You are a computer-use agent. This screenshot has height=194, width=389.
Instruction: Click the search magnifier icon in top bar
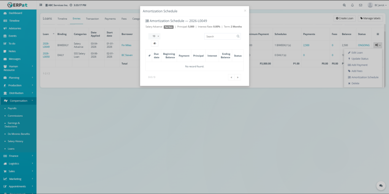tap(344, 5)
